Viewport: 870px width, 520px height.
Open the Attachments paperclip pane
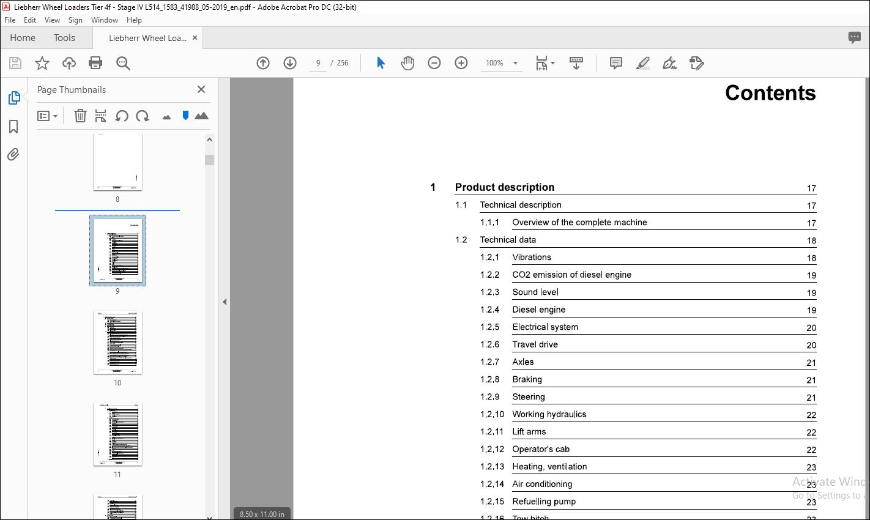click(13, 154)
